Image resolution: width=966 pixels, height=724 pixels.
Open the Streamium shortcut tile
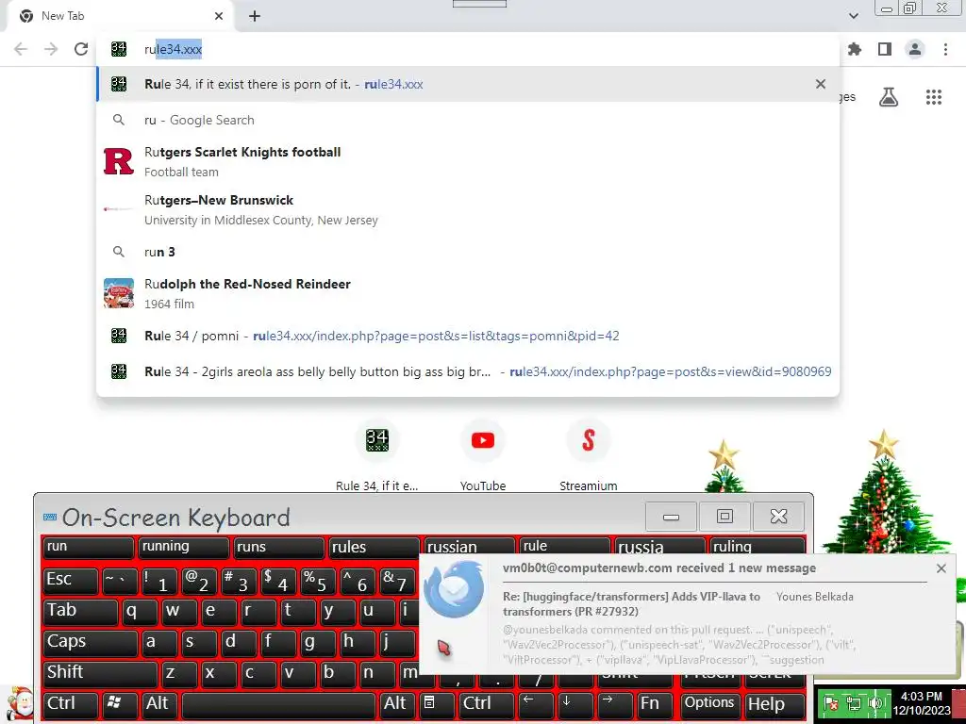coord(588,454)
